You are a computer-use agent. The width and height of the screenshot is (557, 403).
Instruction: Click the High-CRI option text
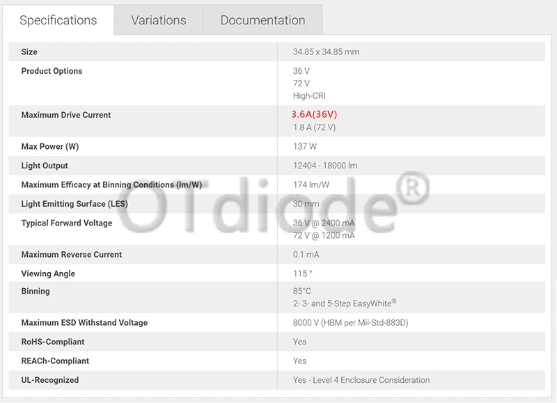[x=309, y=96]
